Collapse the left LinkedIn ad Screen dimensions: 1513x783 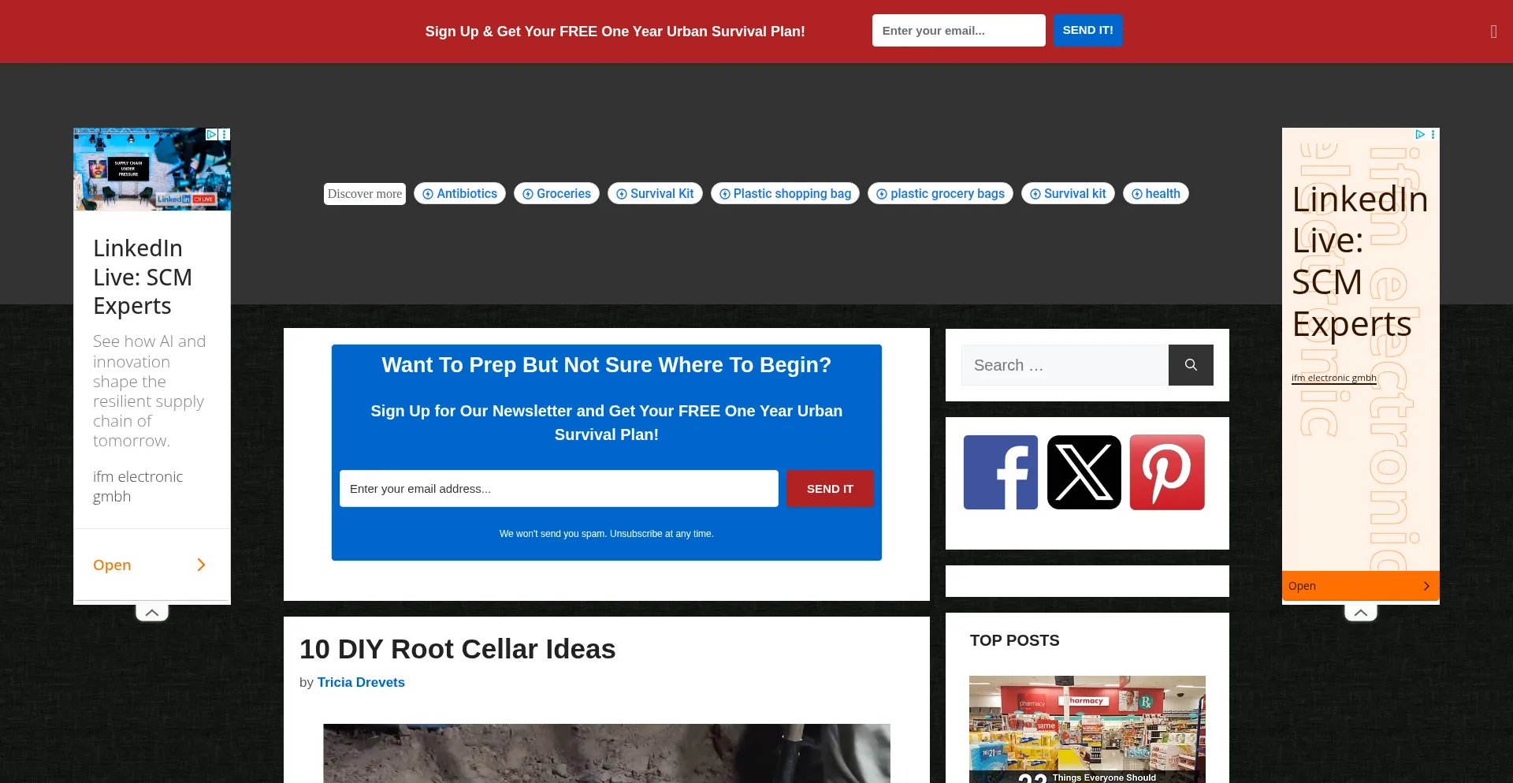tap(152, 613)
